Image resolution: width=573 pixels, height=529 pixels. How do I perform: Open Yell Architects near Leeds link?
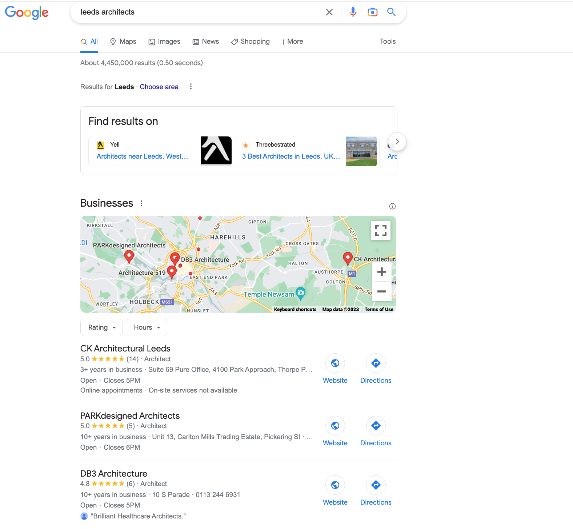coord(143,156)
